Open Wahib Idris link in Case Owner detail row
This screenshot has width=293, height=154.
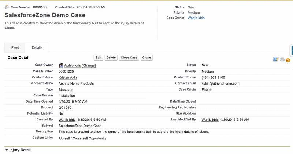click(x=72, y=66)
